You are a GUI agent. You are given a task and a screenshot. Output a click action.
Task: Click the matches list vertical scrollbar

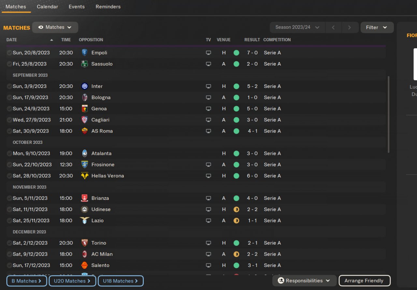point(388,114)
